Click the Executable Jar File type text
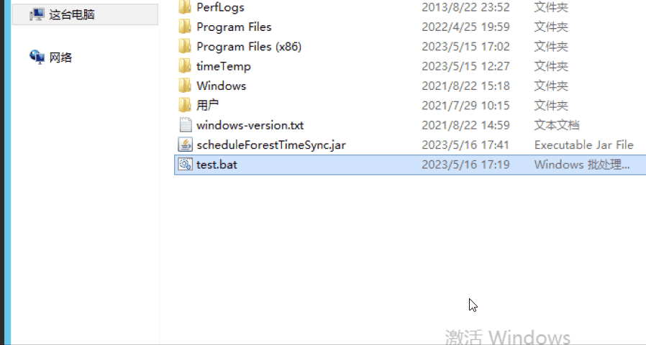This screenshot has width=646, height=345. coord(584,145)
